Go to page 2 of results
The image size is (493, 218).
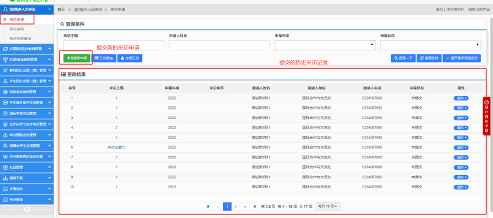(235, 207)
